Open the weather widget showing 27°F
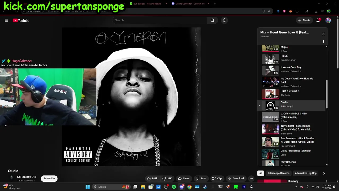 pyautogui.click(x=12, y=187)
